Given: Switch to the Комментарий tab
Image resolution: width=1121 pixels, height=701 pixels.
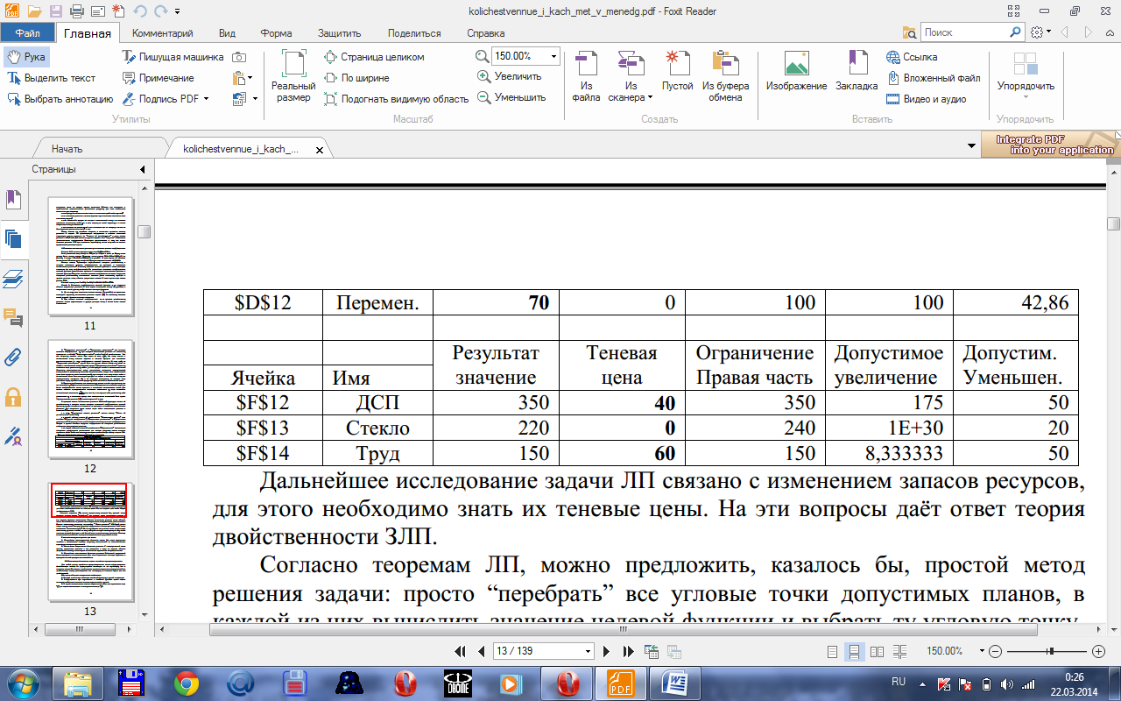Looking at the screenshot, I should pyautogui.click(x=163, y=33).
